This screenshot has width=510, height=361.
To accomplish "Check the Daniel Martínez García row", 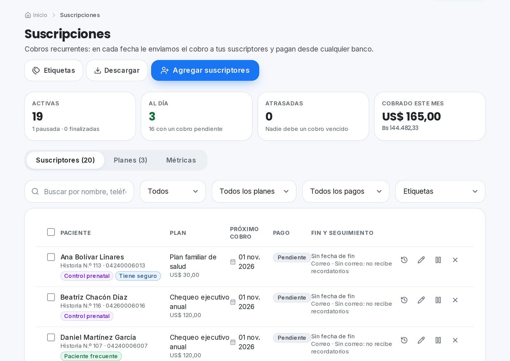I will [51, 337].
